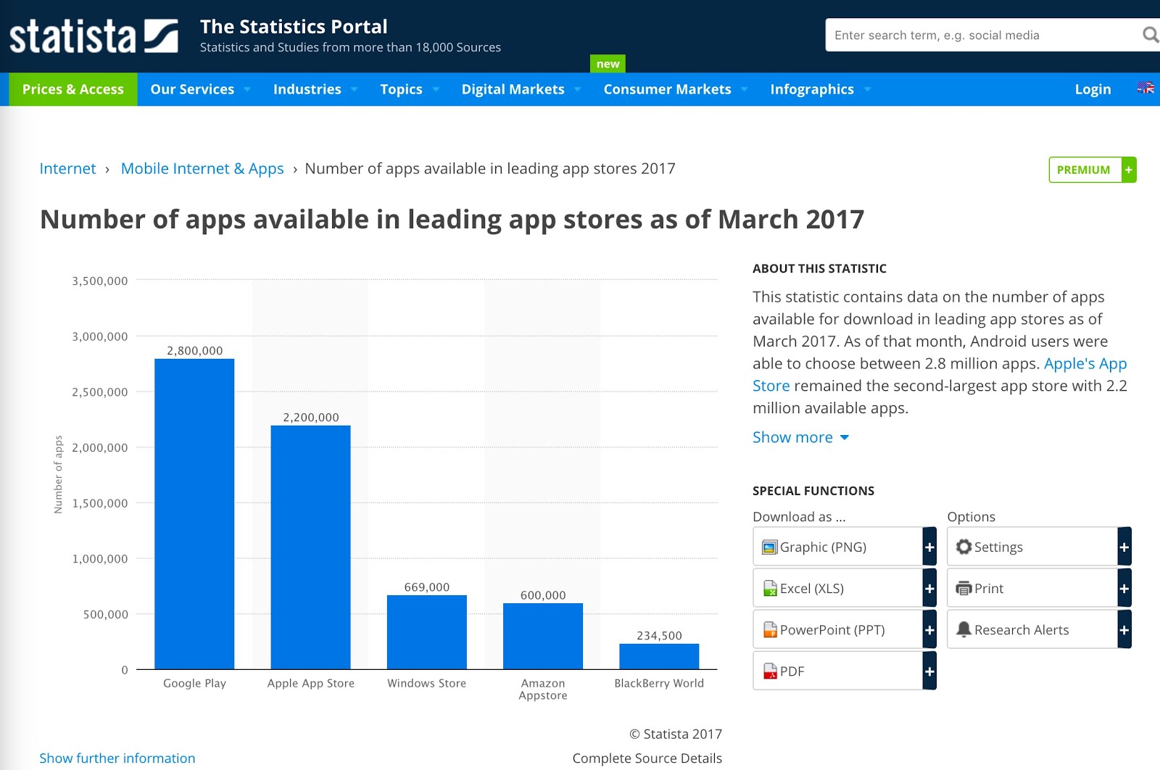1160x770 pixels.
Task: Follow the Mobile Internet & Apps breadcrumb
Action: (202, 169)
